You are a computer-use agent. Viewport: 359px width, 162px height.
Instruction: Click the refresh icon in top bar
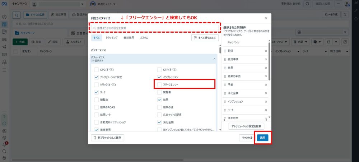click(x=307, y=4)
